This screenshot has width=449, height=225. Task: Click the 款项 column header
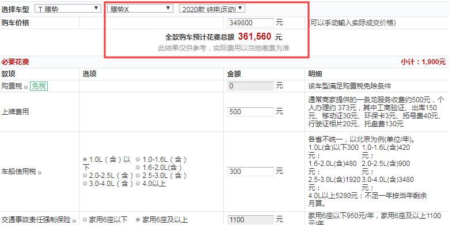point(8,74)
